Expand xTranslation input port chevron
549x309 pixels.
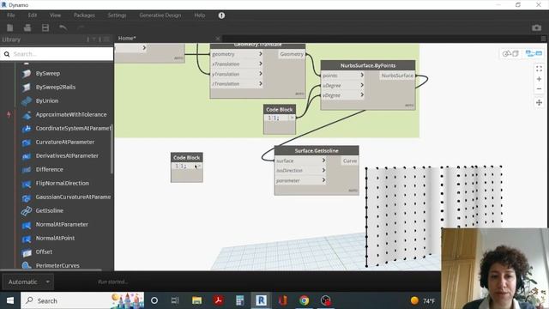tap(260, 64)
